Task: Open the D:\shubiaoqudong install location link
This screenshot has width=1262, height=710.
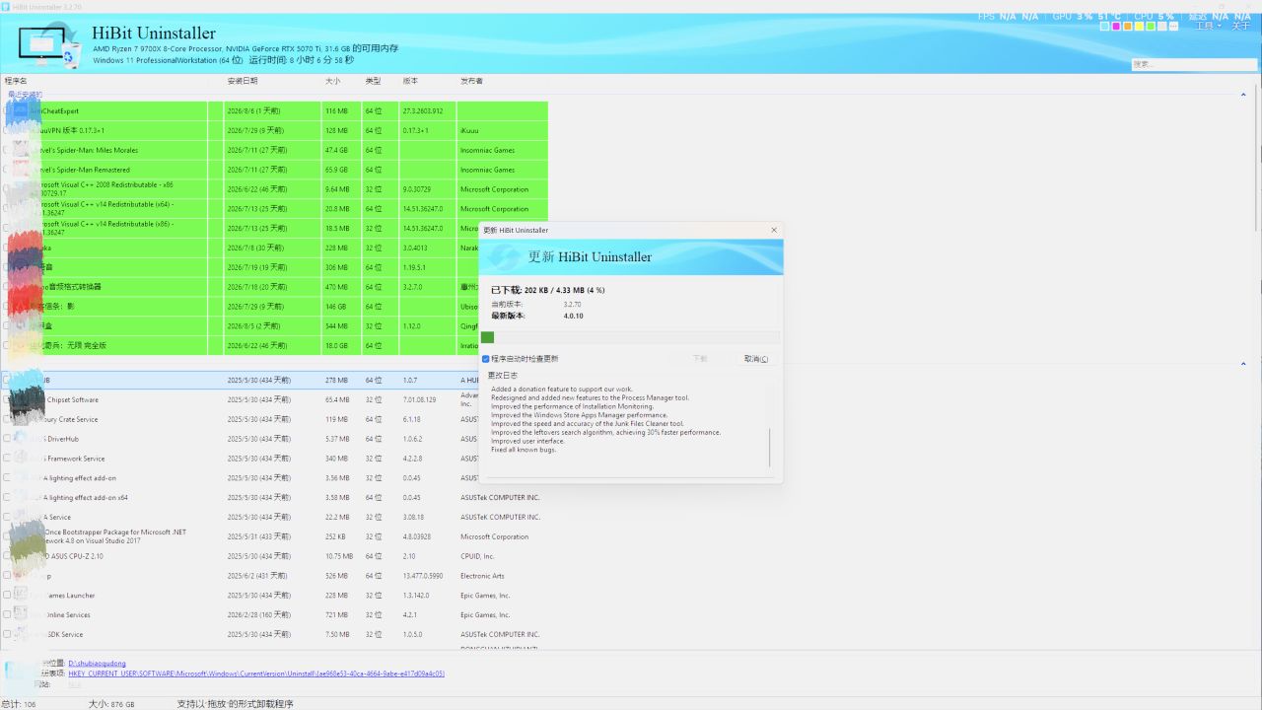Action: click(97, 664)
